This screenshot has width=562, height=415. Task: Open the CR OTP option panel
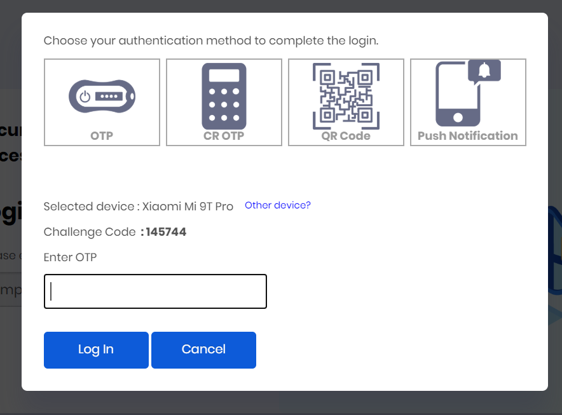tap(224, 102)
